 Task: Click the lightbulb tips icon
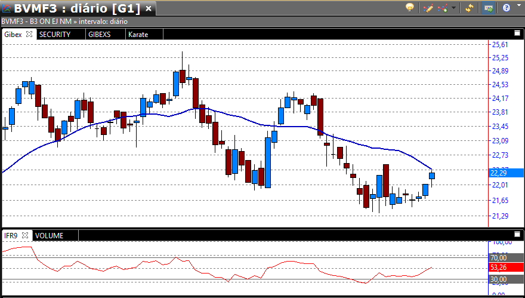410,8
